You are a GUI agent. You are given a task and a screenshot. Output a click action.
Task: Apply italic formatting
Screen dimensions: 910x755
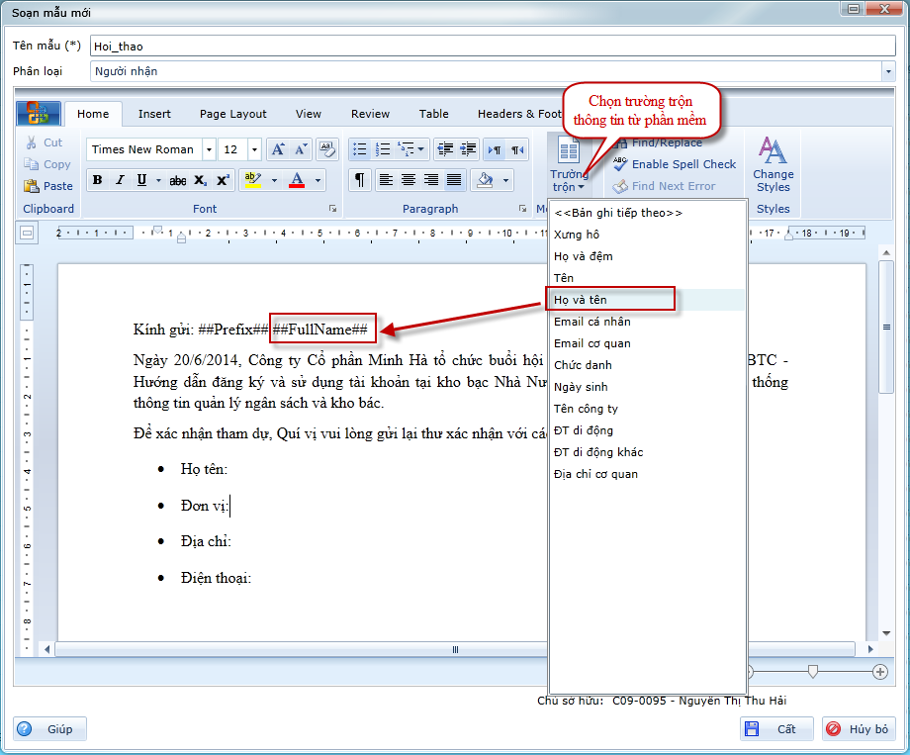[x=120, y=180]
